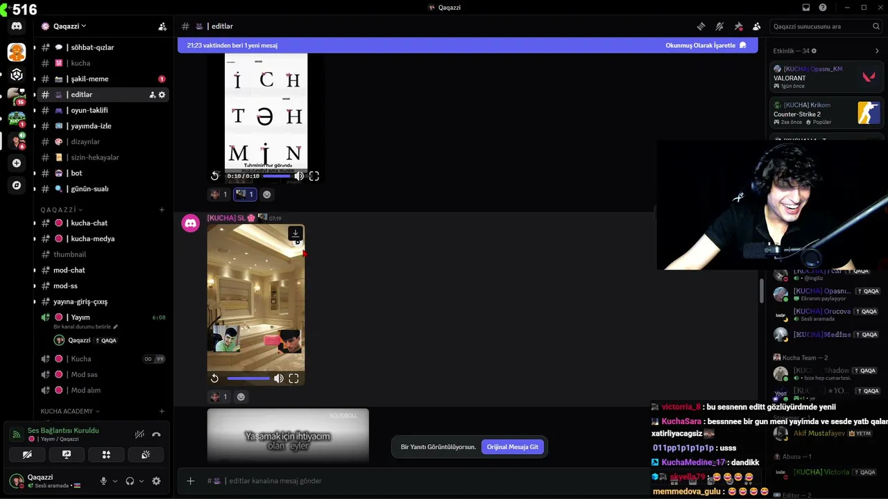Open voice connection details signal icon
This screenshot has height=499, width=888.
(17, 435)
